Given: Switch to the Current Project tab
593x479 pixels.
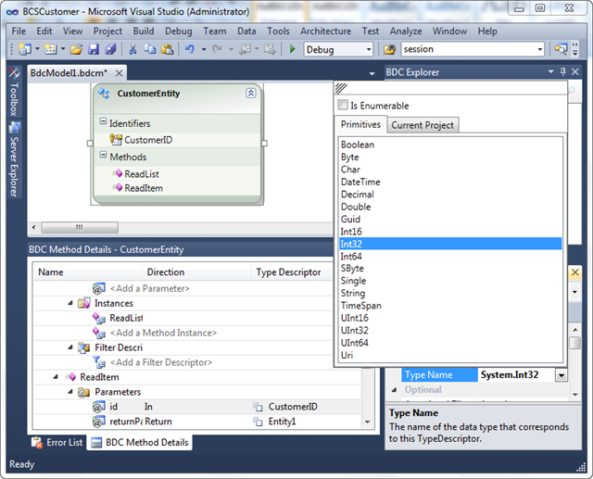Looking at the screenshot, I should tap(423, 125).
